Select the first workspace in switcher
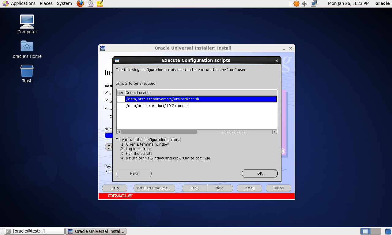 [365, 231]
